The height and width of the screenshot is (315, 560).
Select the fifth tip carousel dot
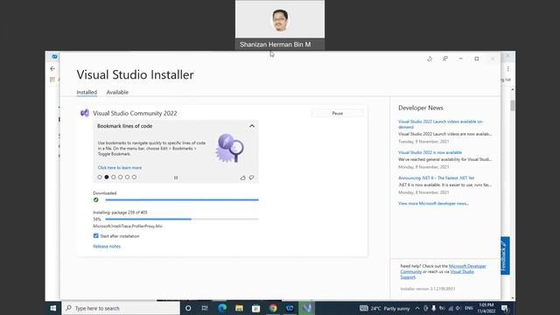(x=127, y=177)
